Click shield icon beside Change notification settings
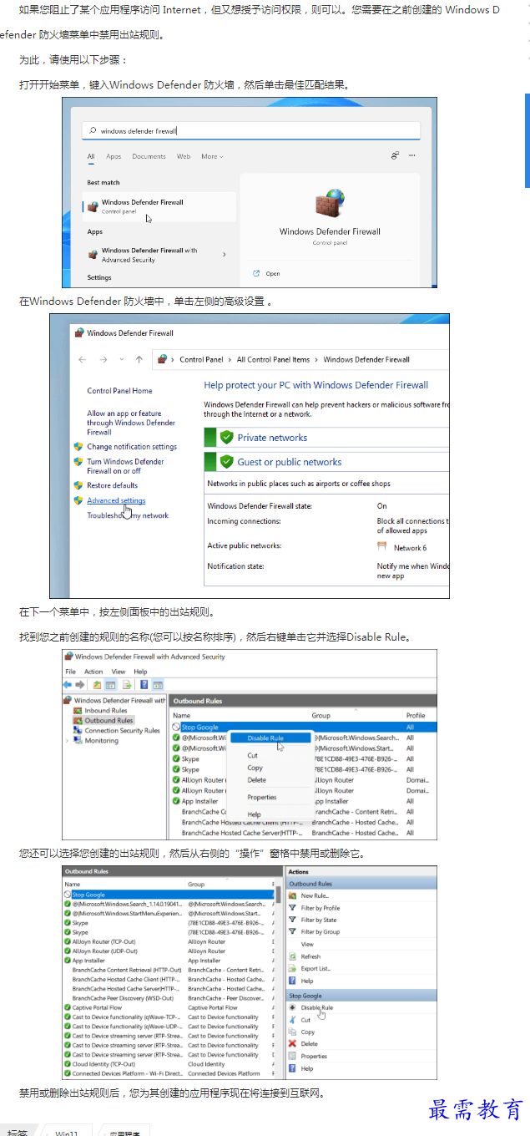530x1136 pixels. point(78,447)
